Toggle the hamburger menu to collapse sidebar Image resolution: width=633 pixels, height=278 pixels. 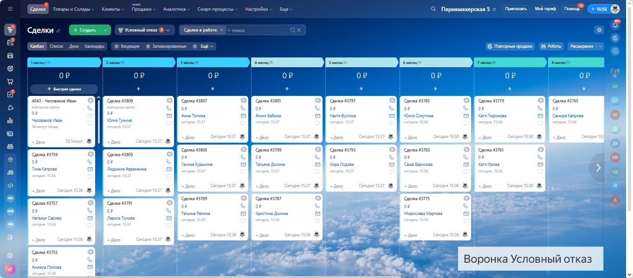tap(10, 9)
